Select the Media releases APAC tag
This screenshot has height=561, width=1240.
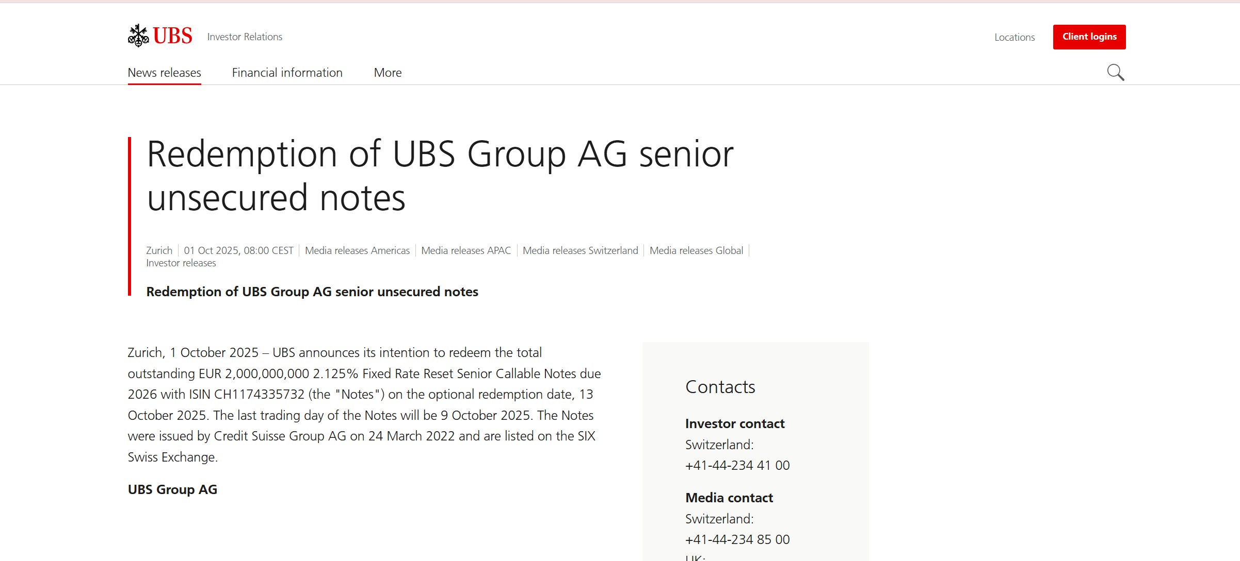click(x=466, y=250)
